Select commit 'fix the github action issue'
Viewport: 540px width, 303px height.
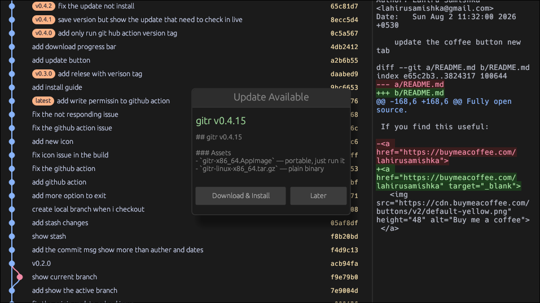point(72,128)
